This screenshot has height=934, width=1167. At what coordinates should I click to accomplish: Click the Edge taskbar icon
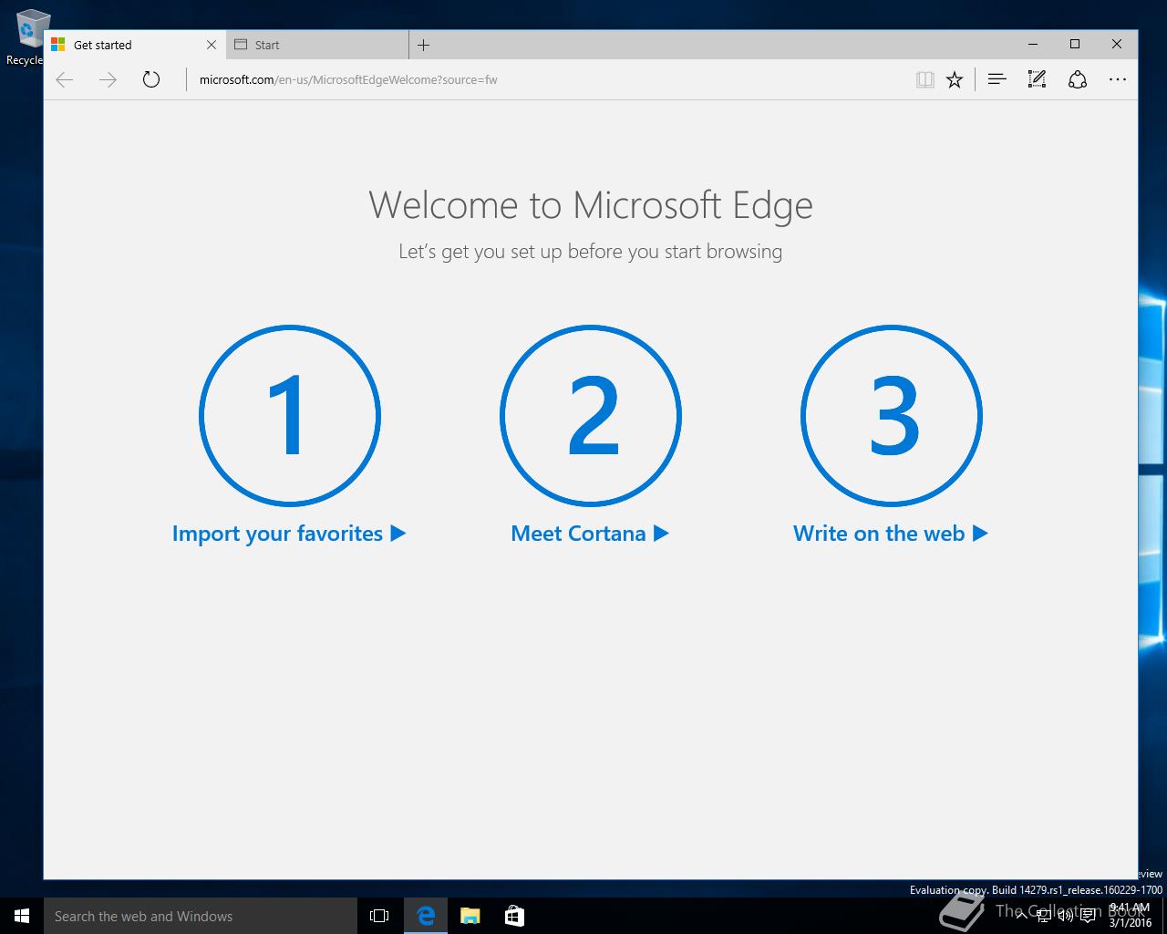(x=426, y=916)
